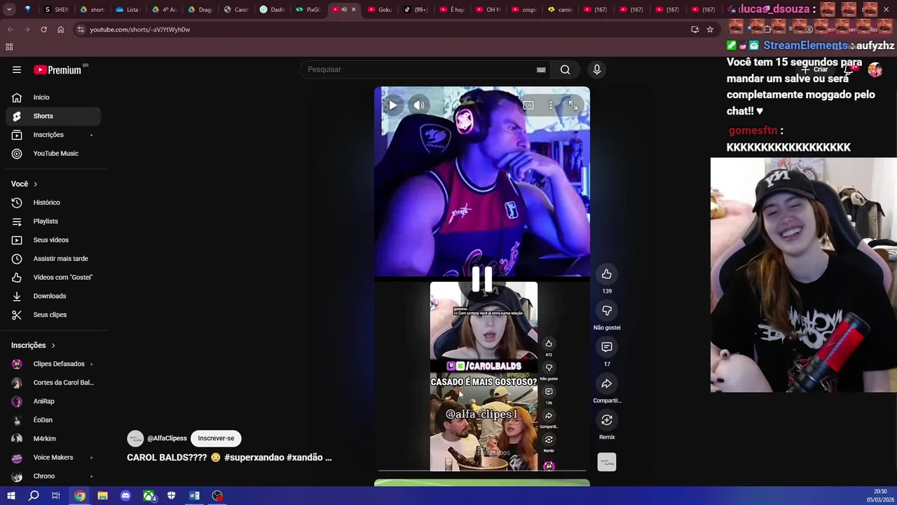Viewport: 897px width, 505px height.
Task: Mute the Short with the speaker icon
Action: [419, 105]
